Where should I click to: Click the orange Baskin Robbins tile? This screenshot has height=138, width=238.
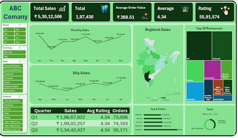pos(218,87)
